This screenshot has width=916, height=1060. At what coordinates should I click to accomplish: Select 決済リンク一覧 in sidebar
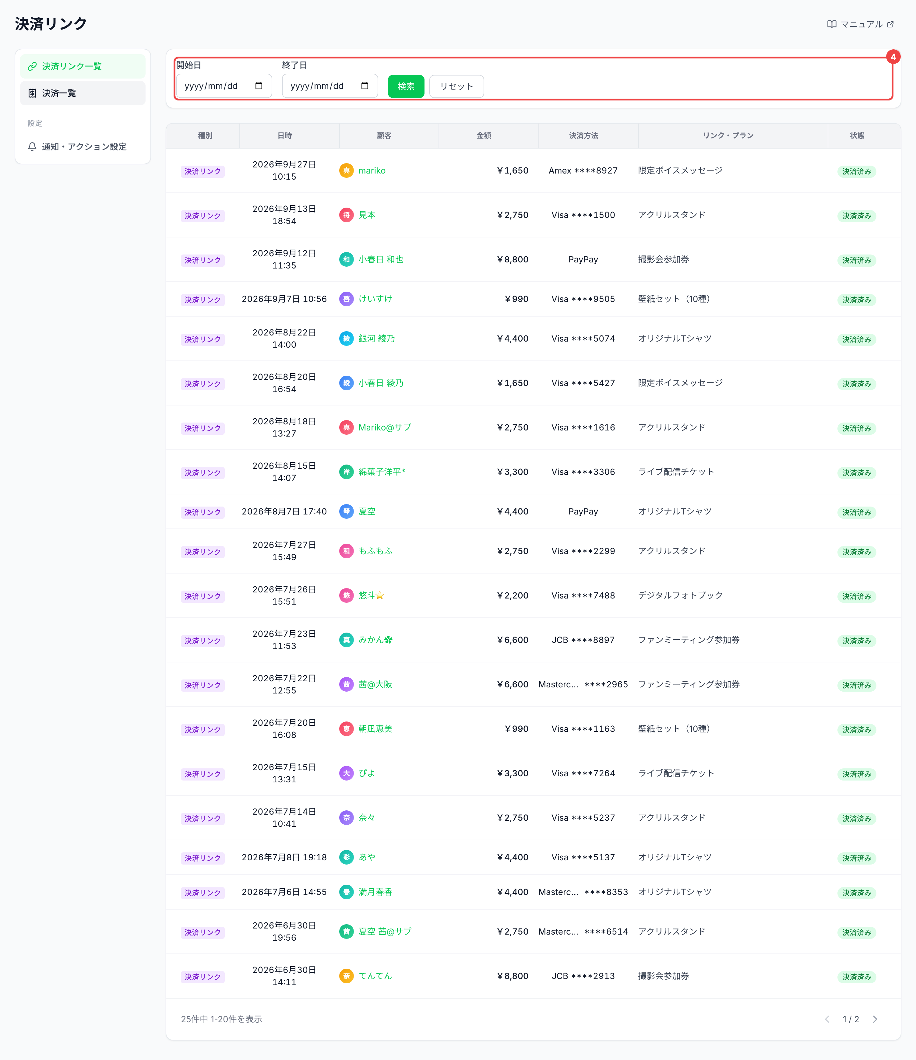83,66
